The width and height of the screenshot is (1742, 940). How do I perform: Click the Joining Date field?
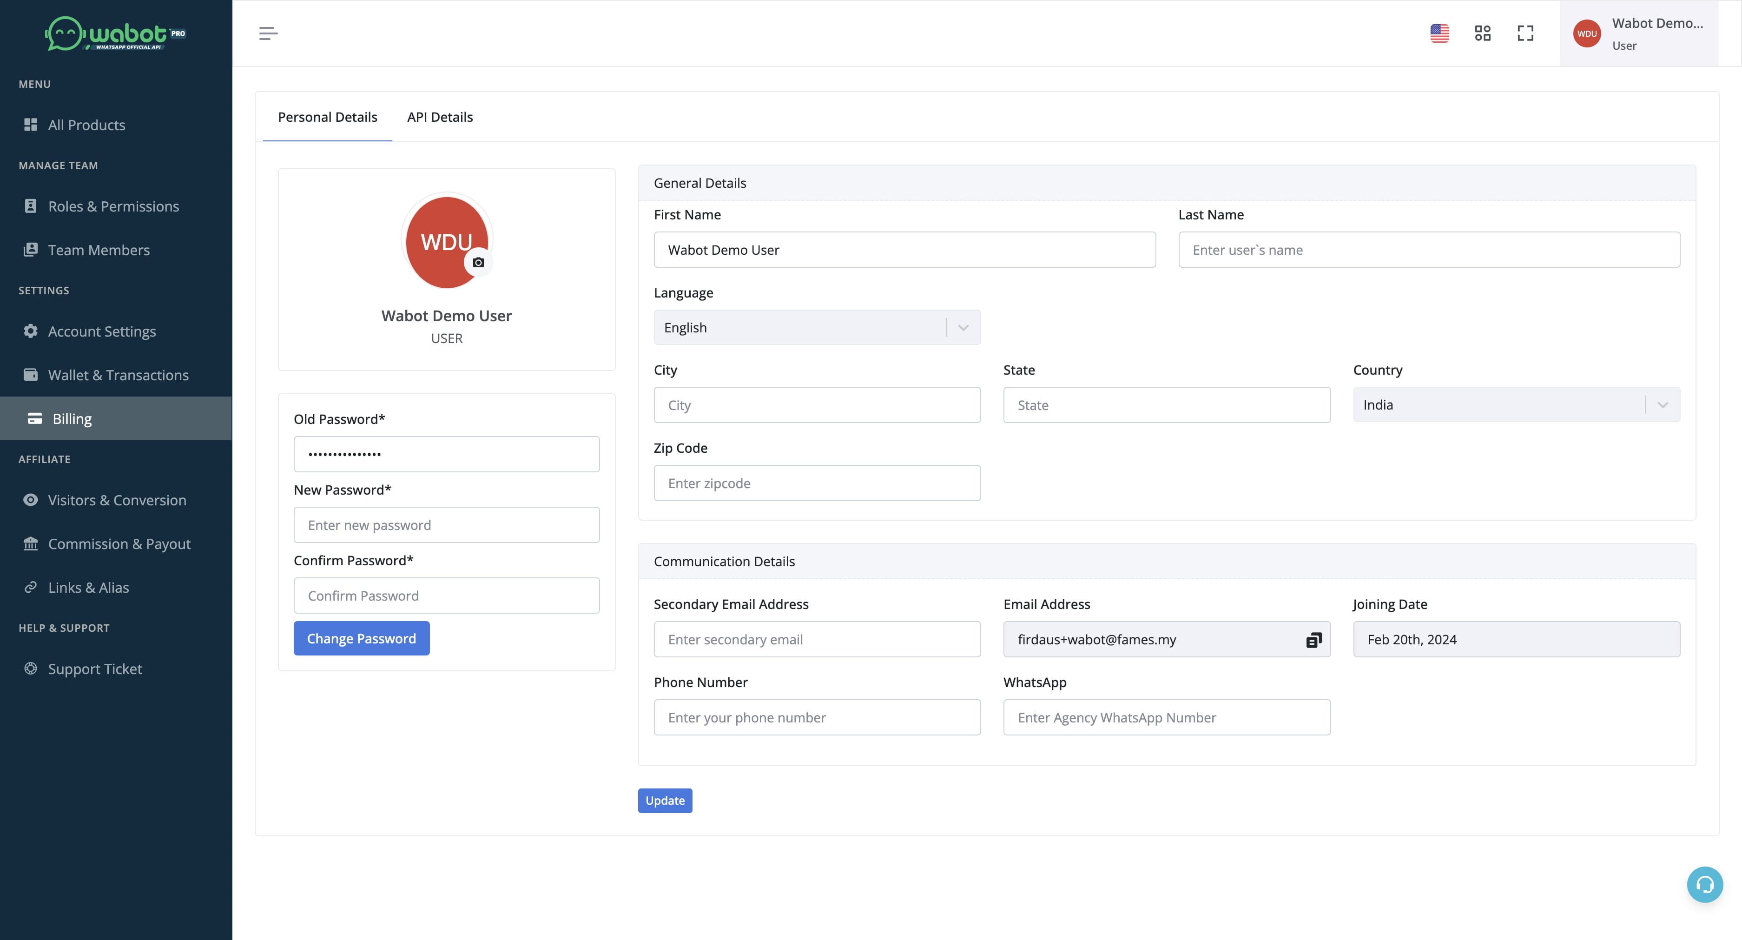click(x=1516, y=639)
